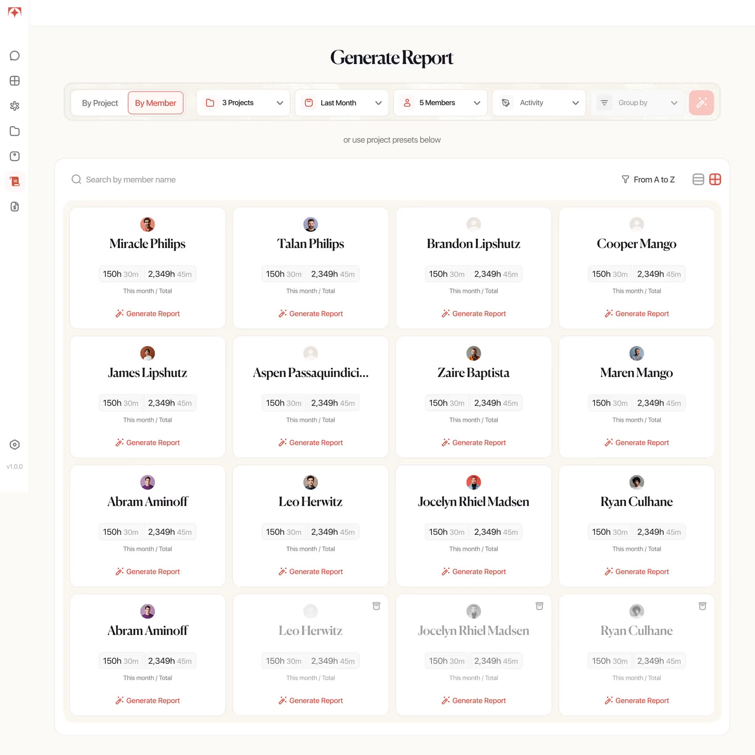
Task: Select the By Project tab
Action: (100, 103)
